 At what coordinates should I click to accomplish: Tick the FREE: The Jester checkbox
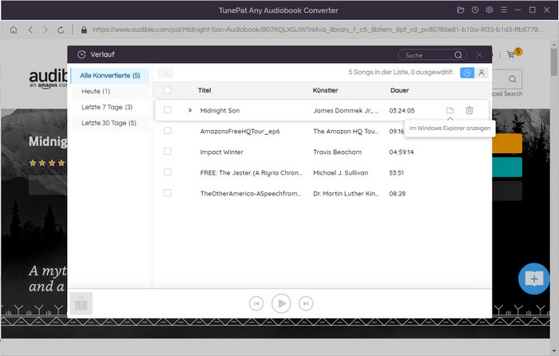(167, 172)
